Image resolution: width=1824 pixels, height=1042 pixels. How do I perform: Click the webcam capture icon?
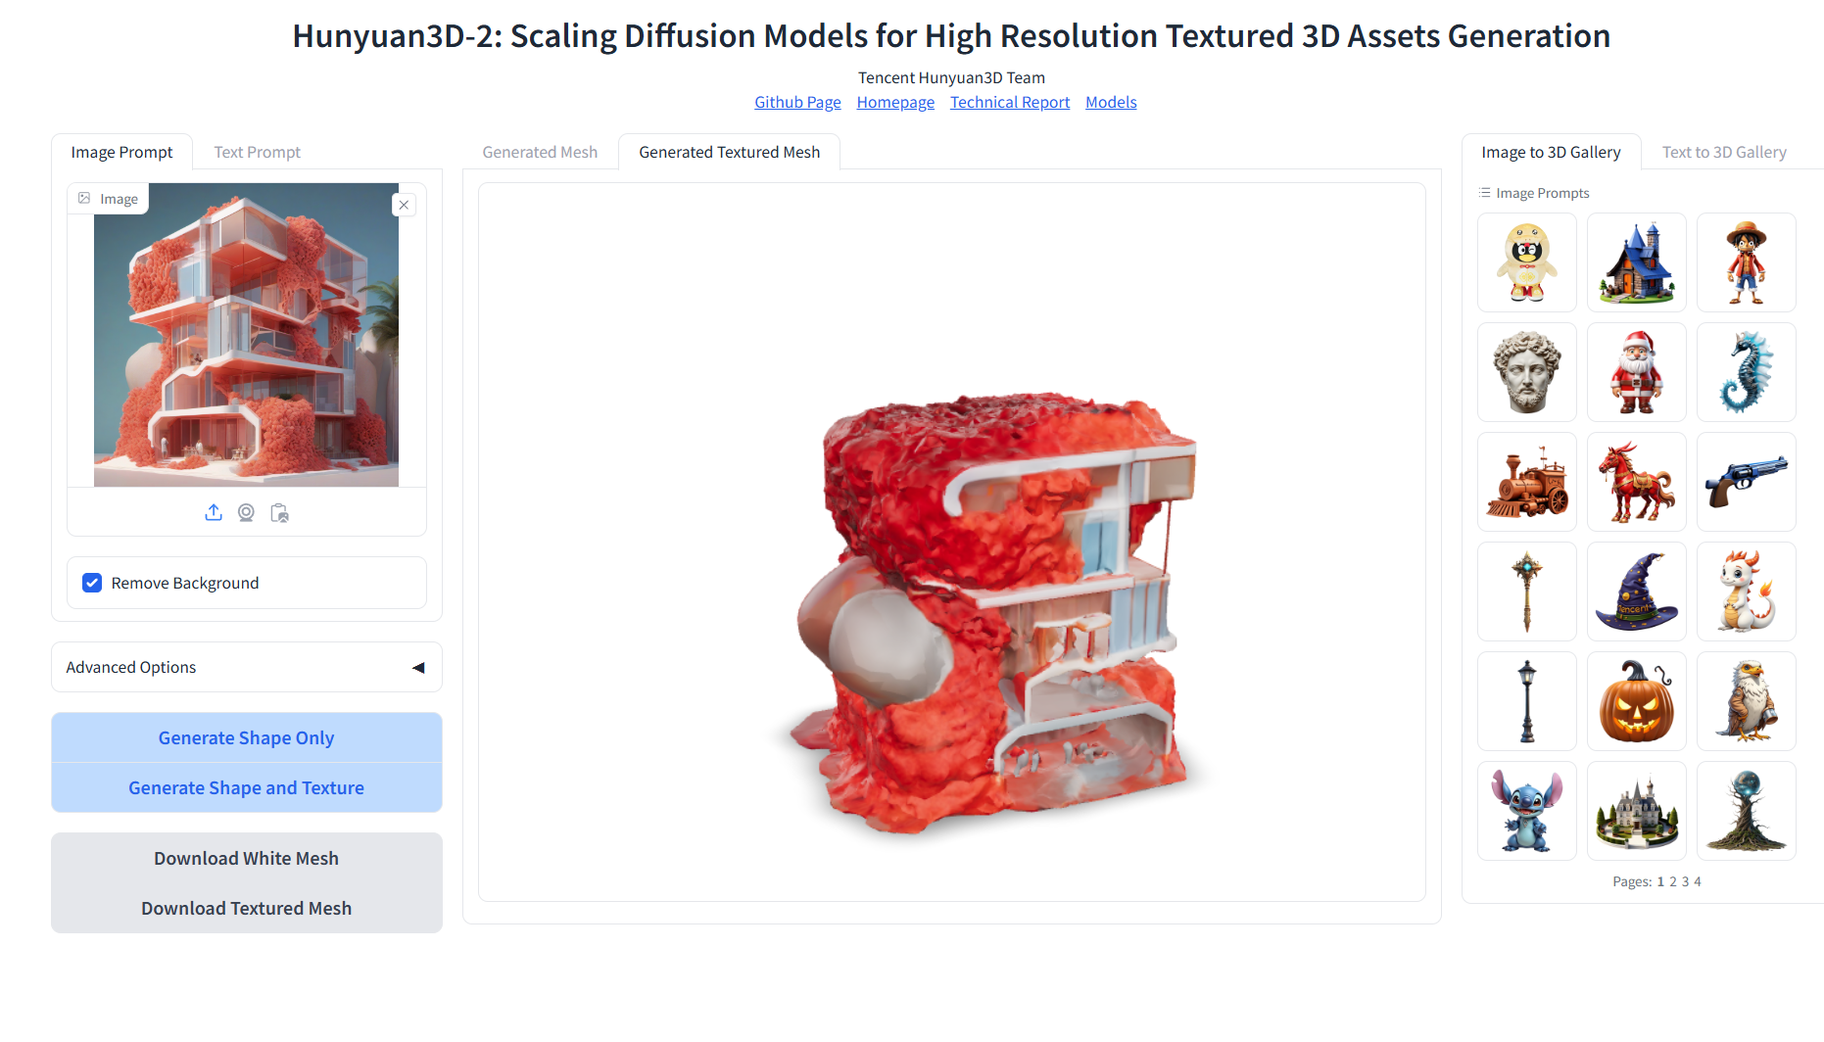tap(246, 512)
